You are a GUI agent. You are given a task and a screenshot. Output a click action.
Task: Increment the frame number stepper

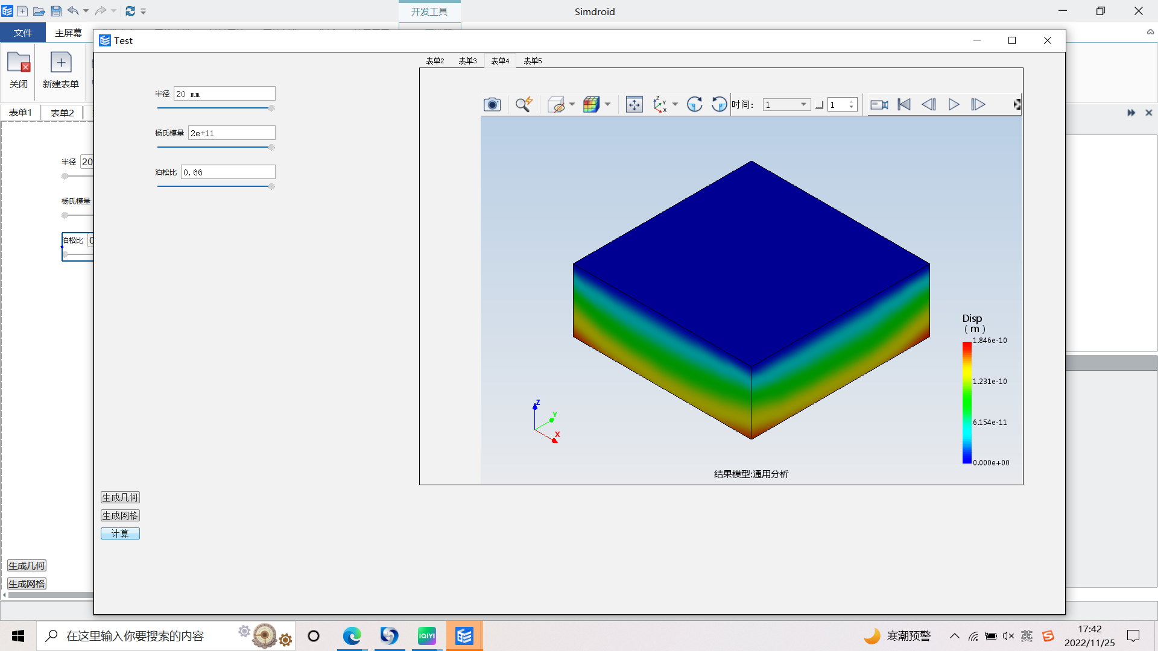pyautogui.click(x=851, y=102)
